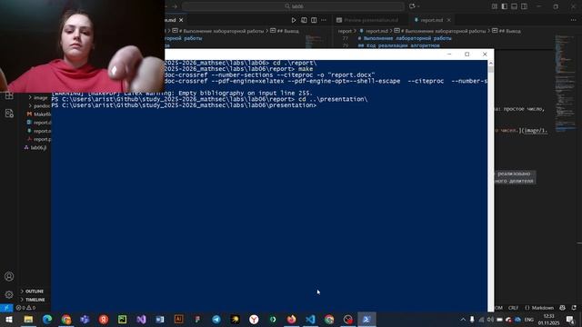Open the VS Code Extensions view icon
Screen dimensions: 582x327
coord(9,95)
